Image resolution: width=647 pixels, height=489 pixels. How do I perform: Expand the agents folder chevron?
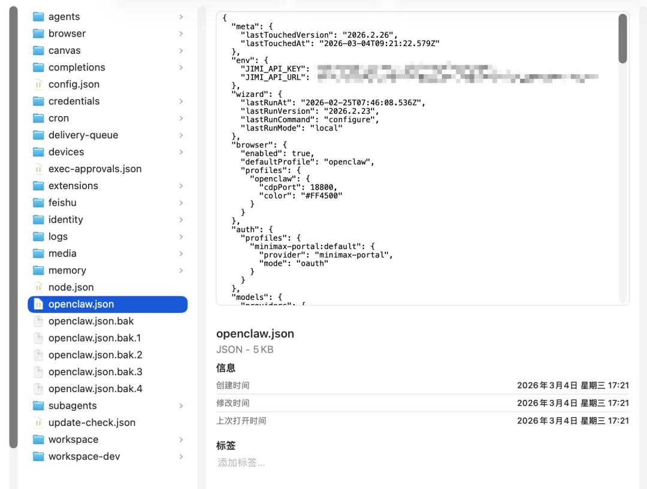coord(181,17)
